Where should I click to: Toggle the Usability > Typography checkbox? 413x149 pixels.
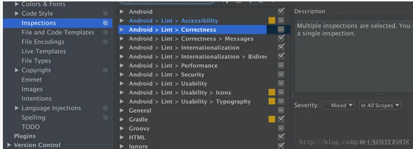[x=281, y=101]
